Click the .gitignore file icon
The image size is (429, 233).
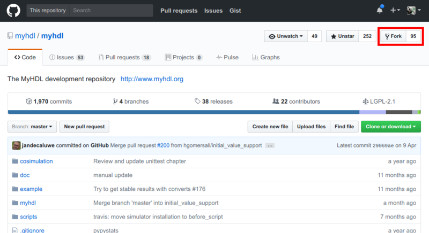15,230
